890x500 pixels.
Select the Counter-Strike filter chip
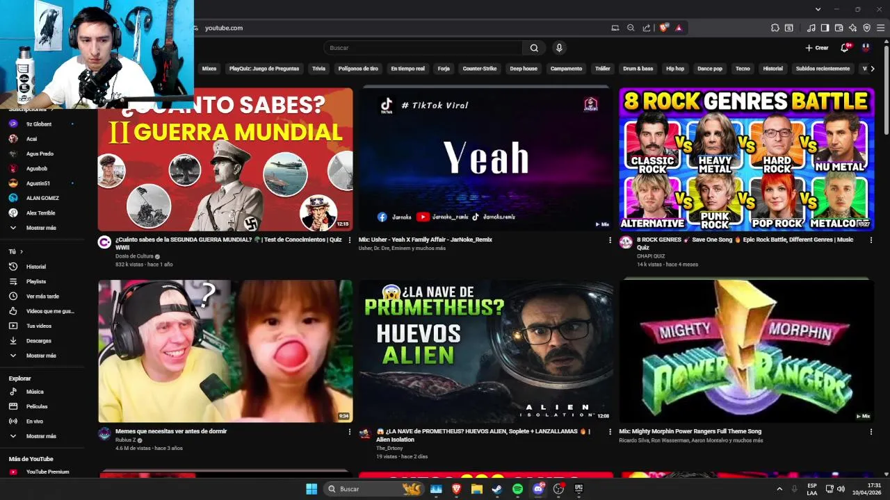[x=480, y=69]
